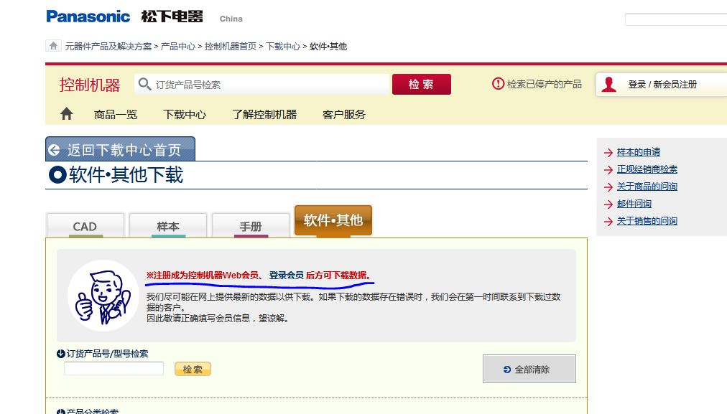Click the thumbs-up businessman illustration
Screen dimensions: 727x414
tap(103, 296)
